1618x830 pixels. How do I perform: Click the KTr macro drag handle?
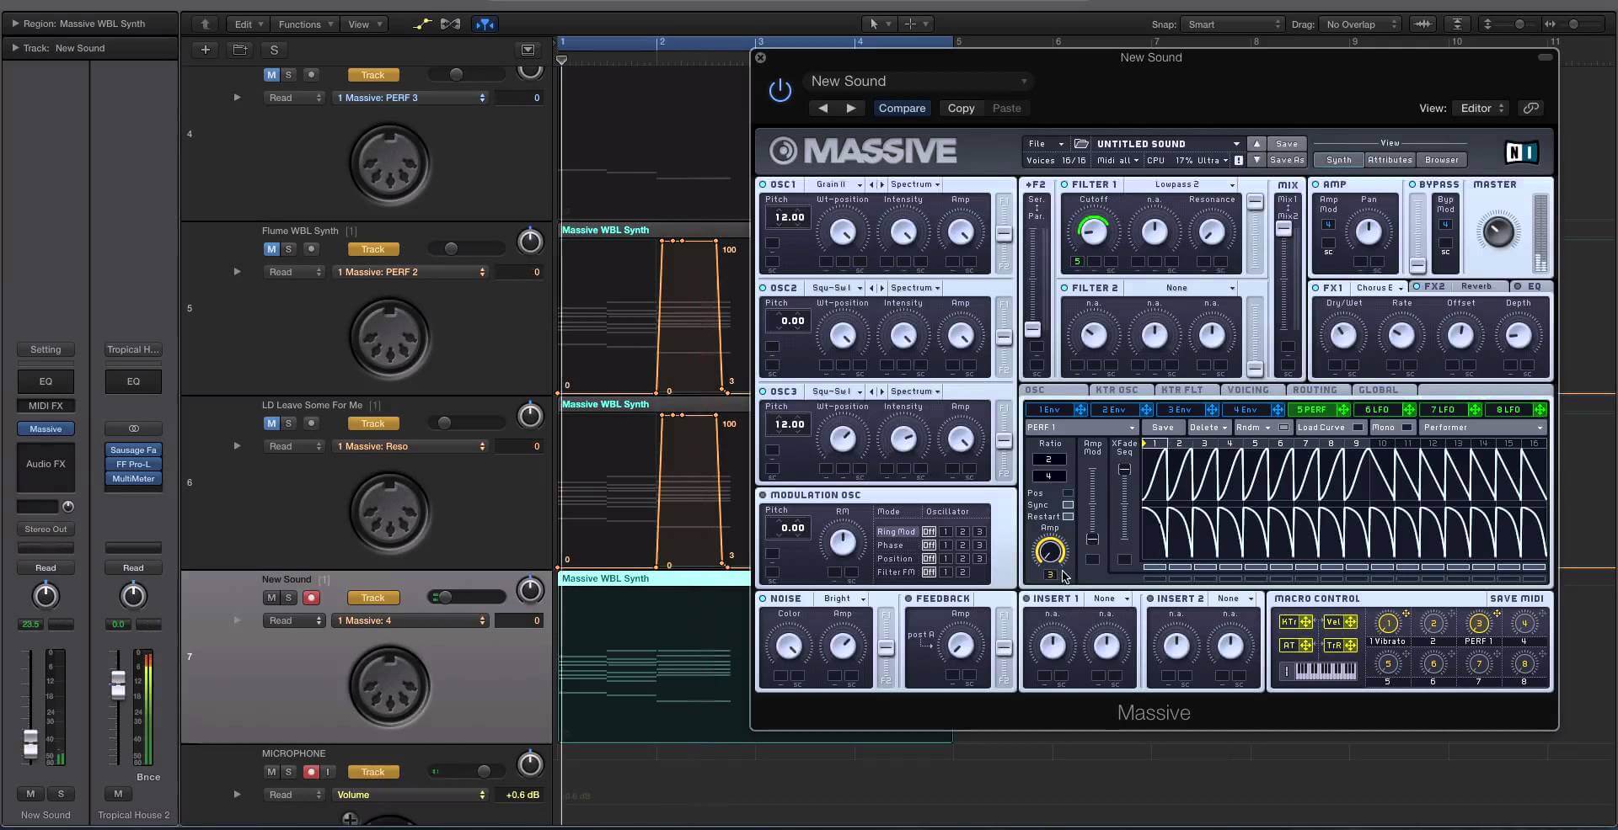tap(1305, 622)
